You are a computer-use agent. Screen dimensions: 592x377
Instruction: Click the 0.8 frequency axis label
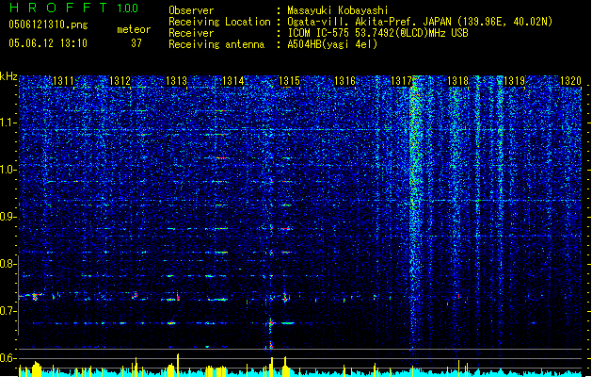point(8,264)
